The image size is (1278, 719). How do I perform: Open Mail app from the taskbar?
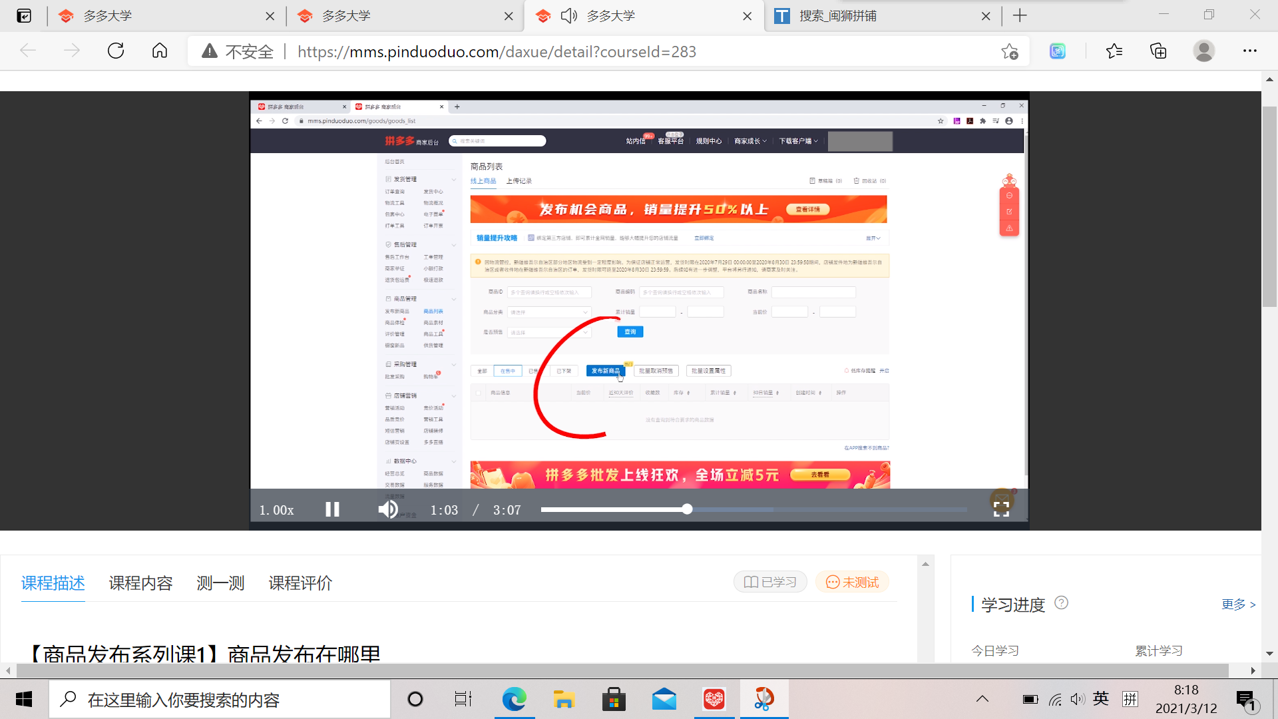point(664,700)
